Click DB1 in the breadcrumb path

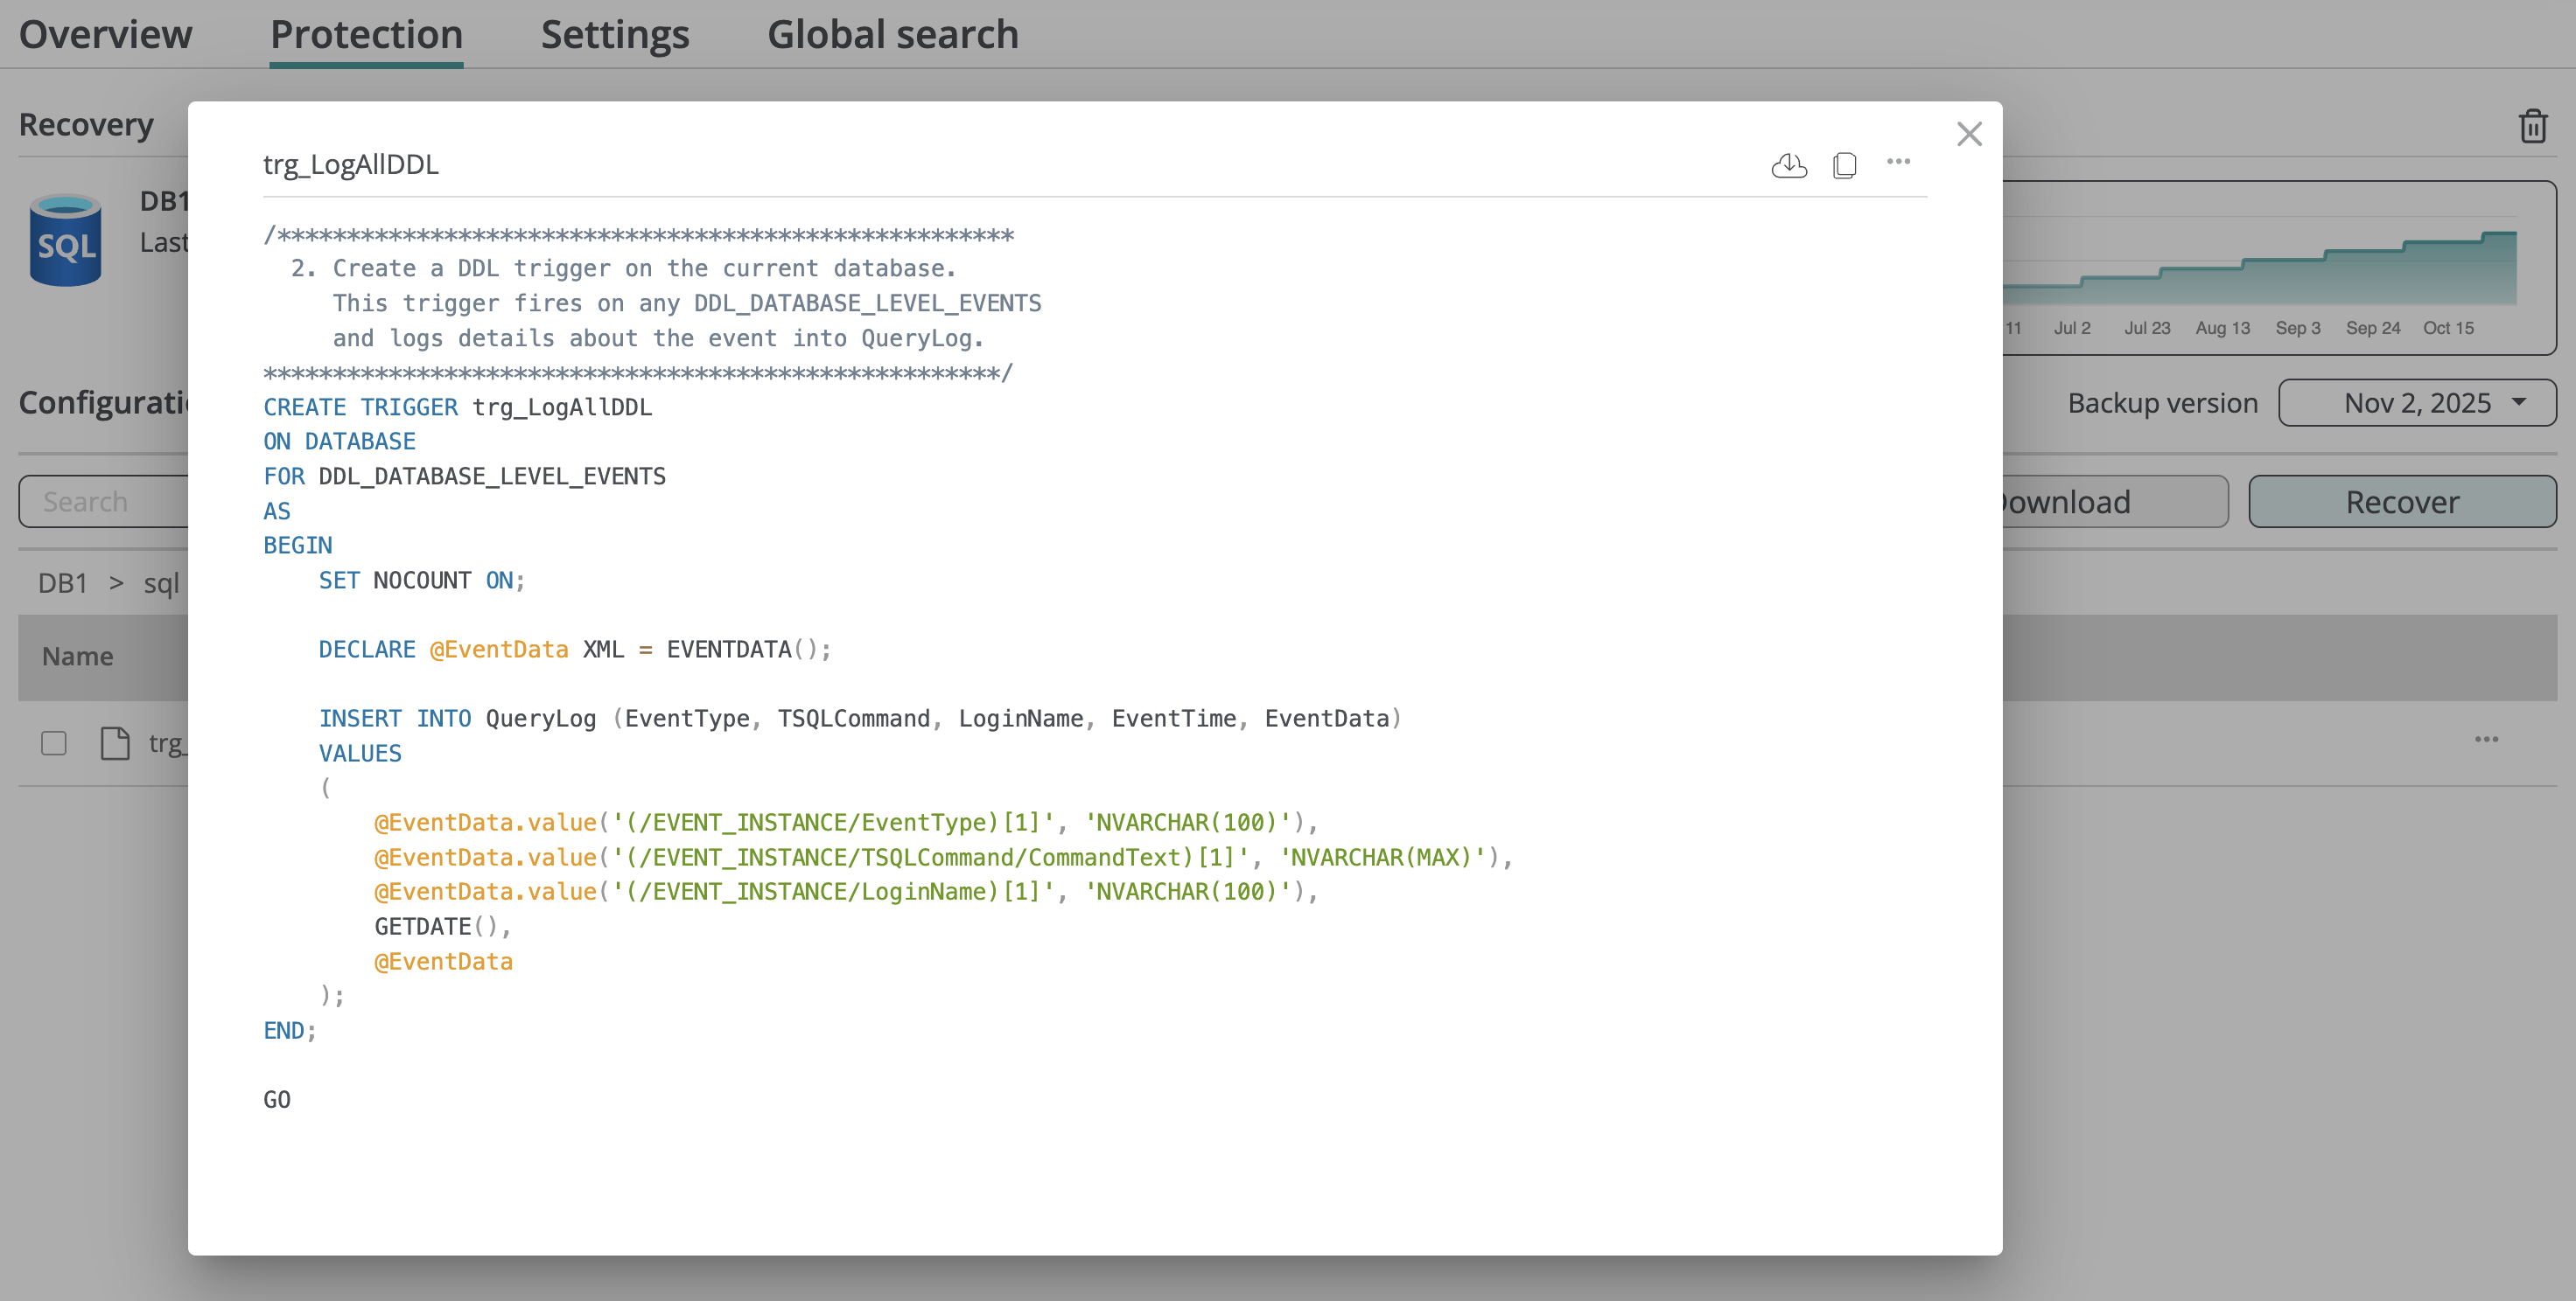(x=63, y=582)
